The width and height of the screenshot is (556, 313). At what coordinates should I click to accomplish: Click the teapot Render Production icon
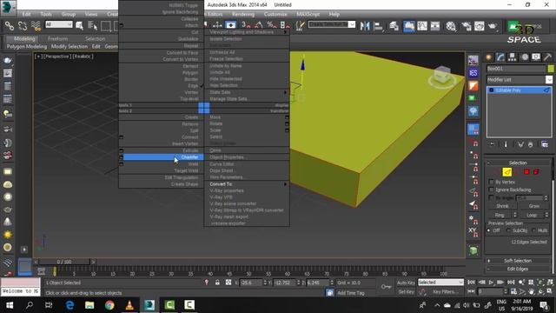pyautogui.click(x=493, y=26)
